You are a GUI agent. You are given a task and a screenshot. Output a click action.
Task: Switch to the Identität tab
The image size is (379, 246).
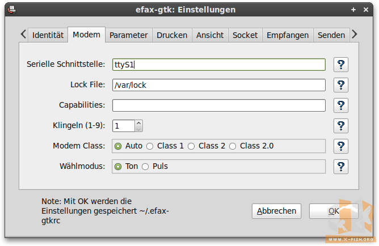[48, 35]
